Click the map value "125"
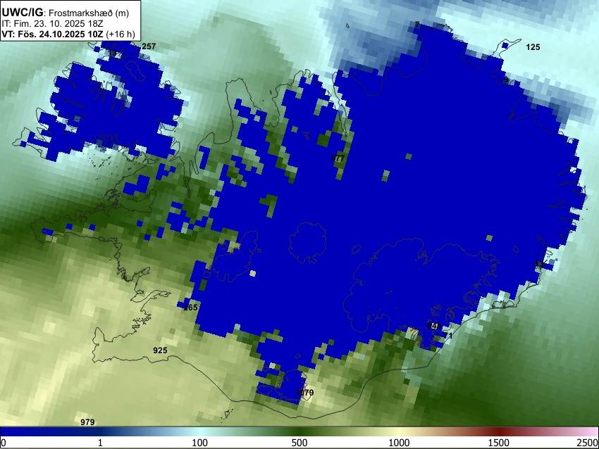Image resolution: width=599 pixels, height=449 pixels. [533, 47]
